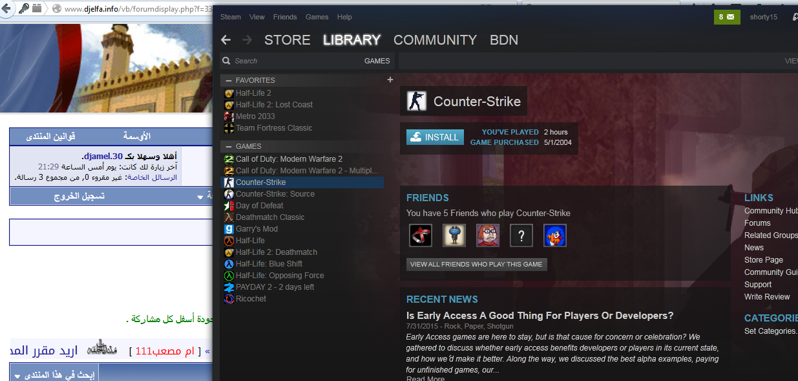Click the Counter-Strike icon in the game header
Screen dimensions: 798x381
point(417,101)
